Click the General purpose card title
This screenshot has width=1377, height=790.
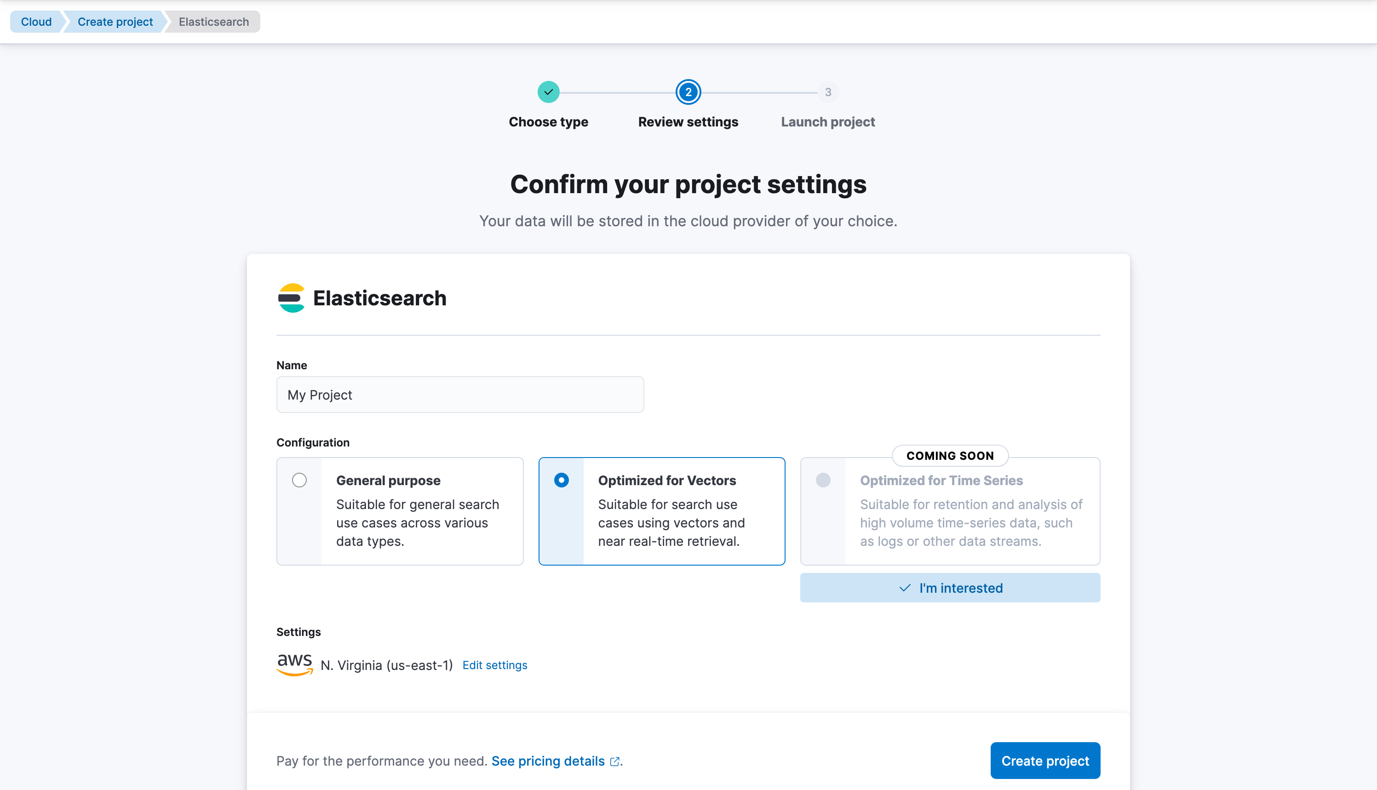(389, 481)
